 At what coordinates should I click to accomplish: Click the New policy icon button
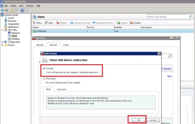(34, 23)
